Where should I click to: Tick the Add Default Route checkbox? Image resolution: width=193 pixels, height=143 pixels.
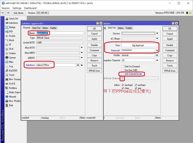point(123,74)
